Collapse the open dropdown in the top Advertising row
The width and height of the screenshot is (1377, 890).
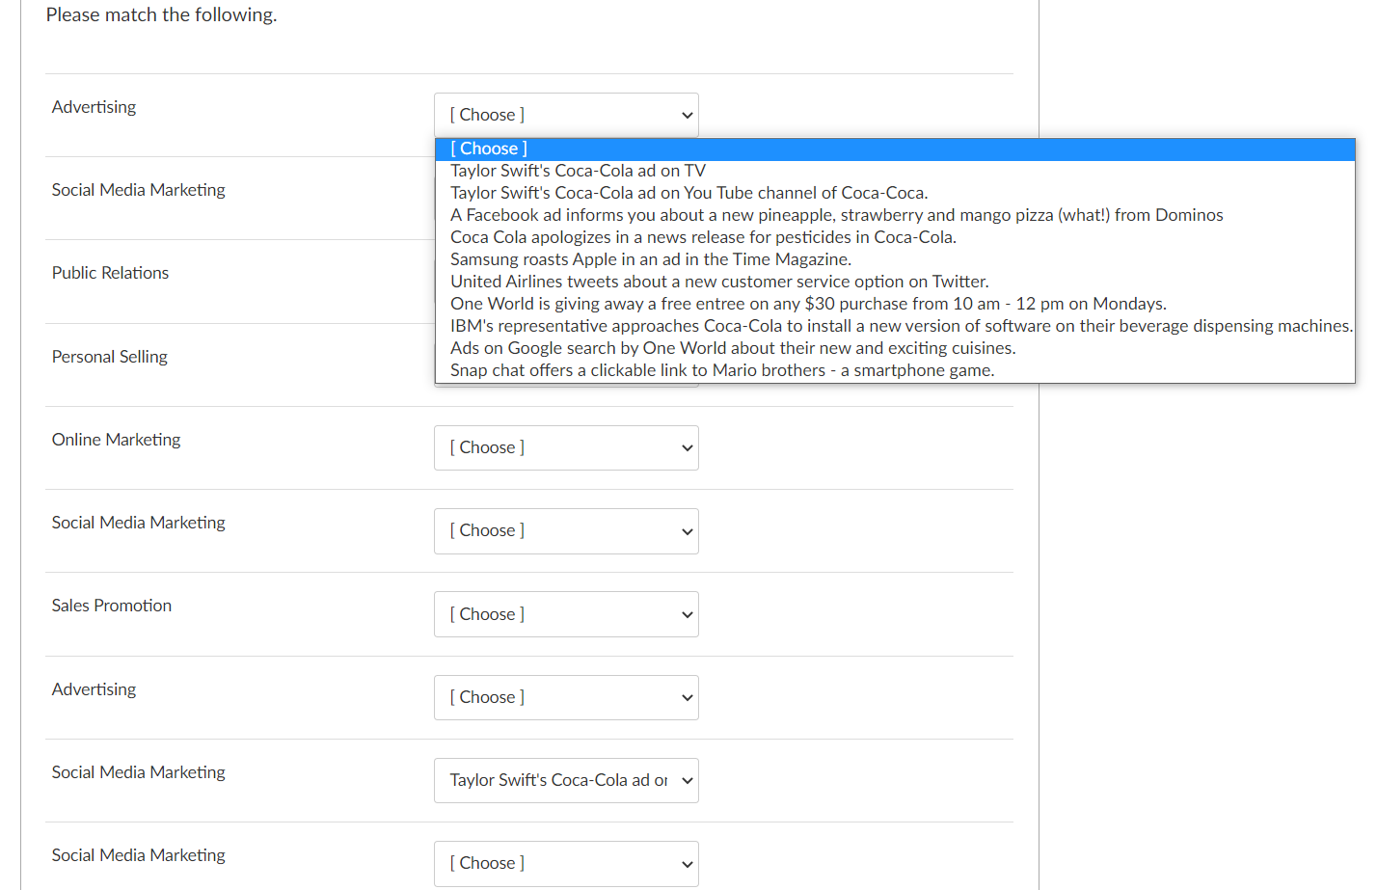point(566,115)
